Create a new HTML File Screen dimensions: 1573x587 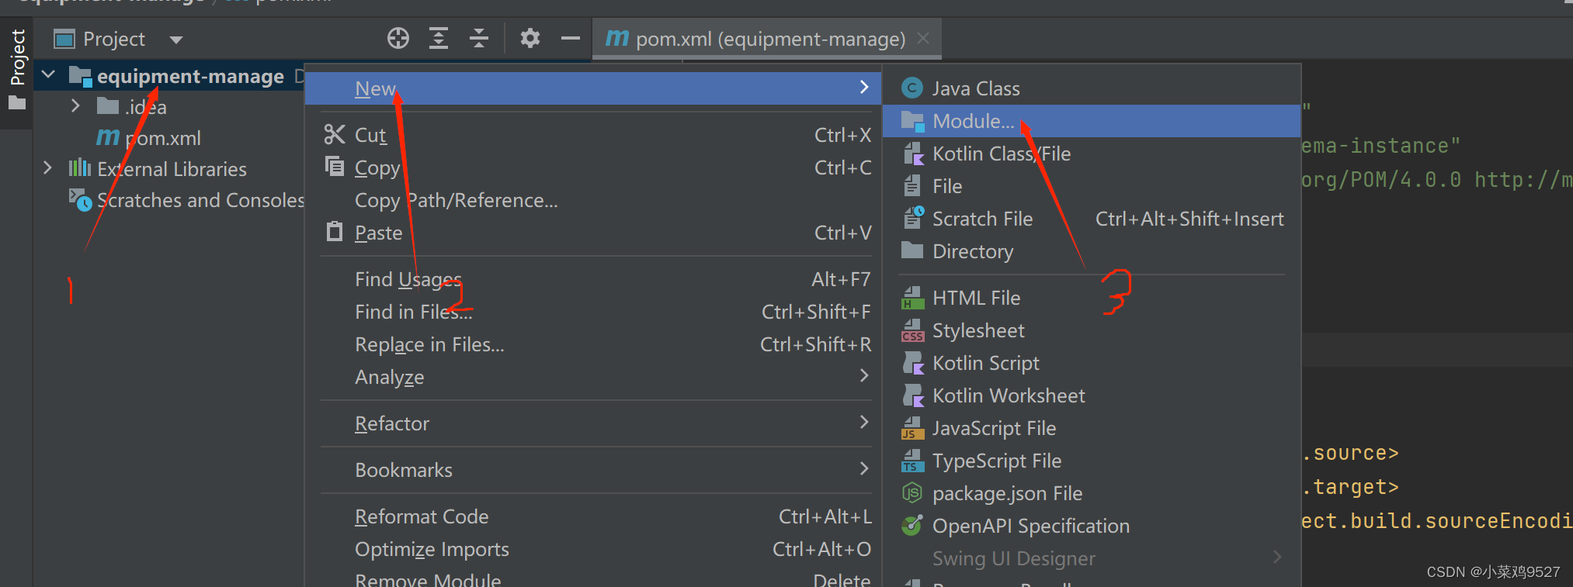tap(1092, 298)
